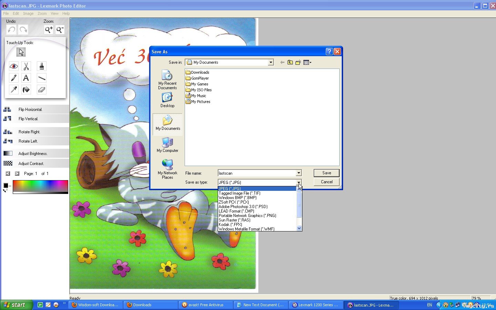The width and height of the screenshot is (496, 310).
Task: Open My Recent Documents in places bar
Action: (167, 80)
